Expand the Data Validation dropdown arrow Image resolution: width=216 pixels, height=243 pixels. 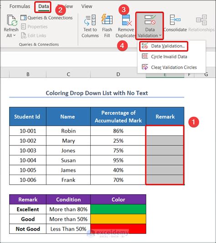pyautogui.click(x=160, y=36)
